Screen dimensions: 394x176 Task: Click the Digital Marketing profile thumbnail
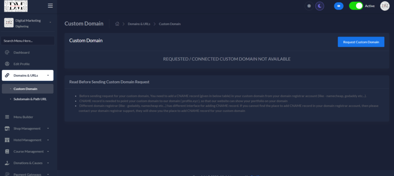[x=9, y=23]
